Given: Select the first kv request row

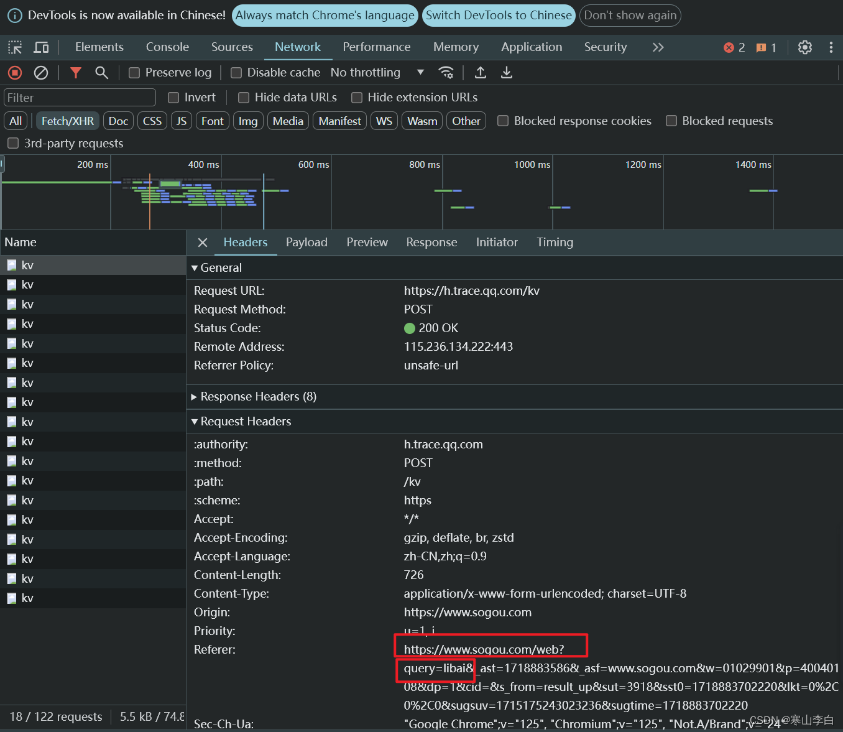Looking at the screenshot, I should 93,265.
